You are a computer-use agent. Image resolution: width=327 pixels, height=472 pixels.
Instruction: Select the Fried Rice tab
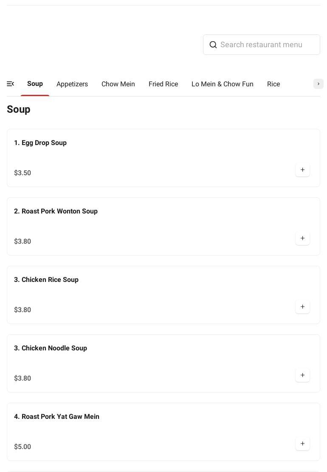tap(163, 84)
